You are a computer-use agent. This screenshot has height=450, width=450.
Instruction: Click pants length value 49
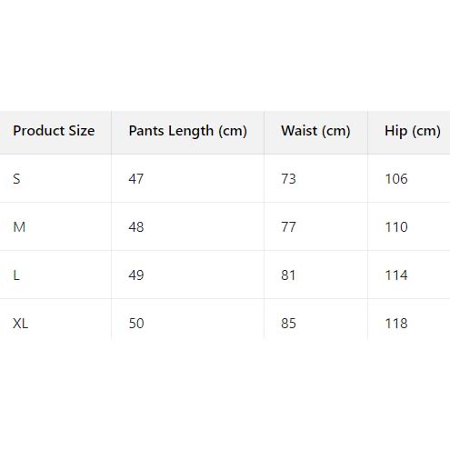coord(136,275)
